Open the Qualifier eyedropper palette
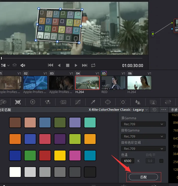 (x=93, y=102)
